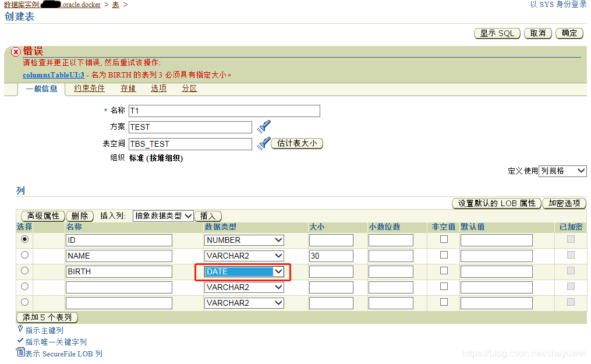Check not-null box for ID column
The width and height of the screenshot is (591, 364).
coord(444,239)
